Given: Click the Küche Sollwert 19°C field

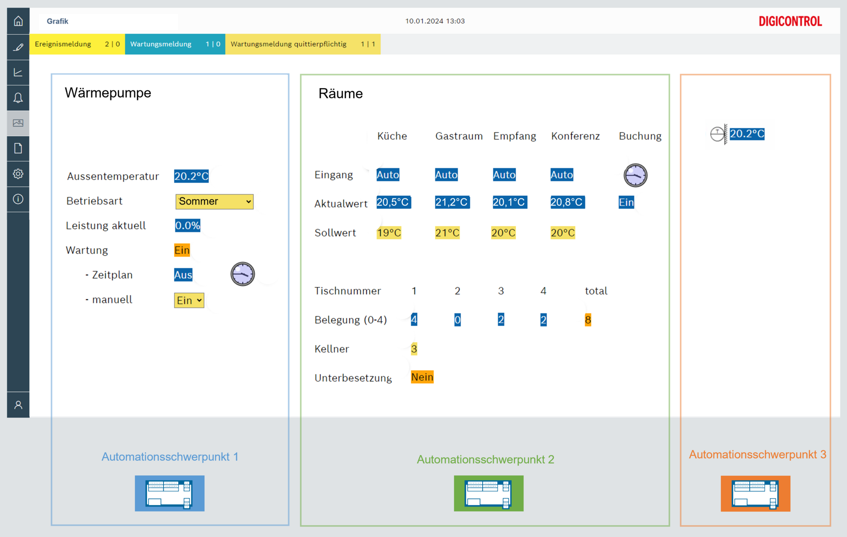Looking at the screenshot, I should (389, 233).
